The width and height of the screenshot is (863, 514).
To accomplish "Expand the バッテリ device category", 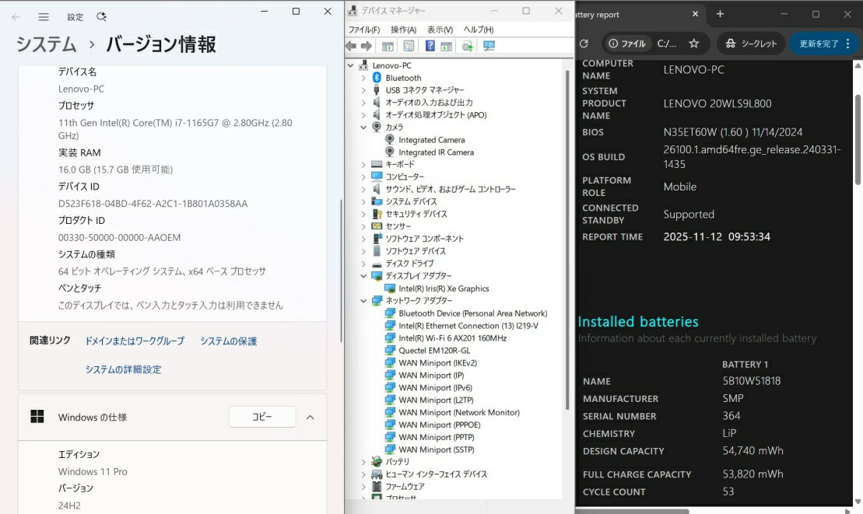I will tap(363, 462).
